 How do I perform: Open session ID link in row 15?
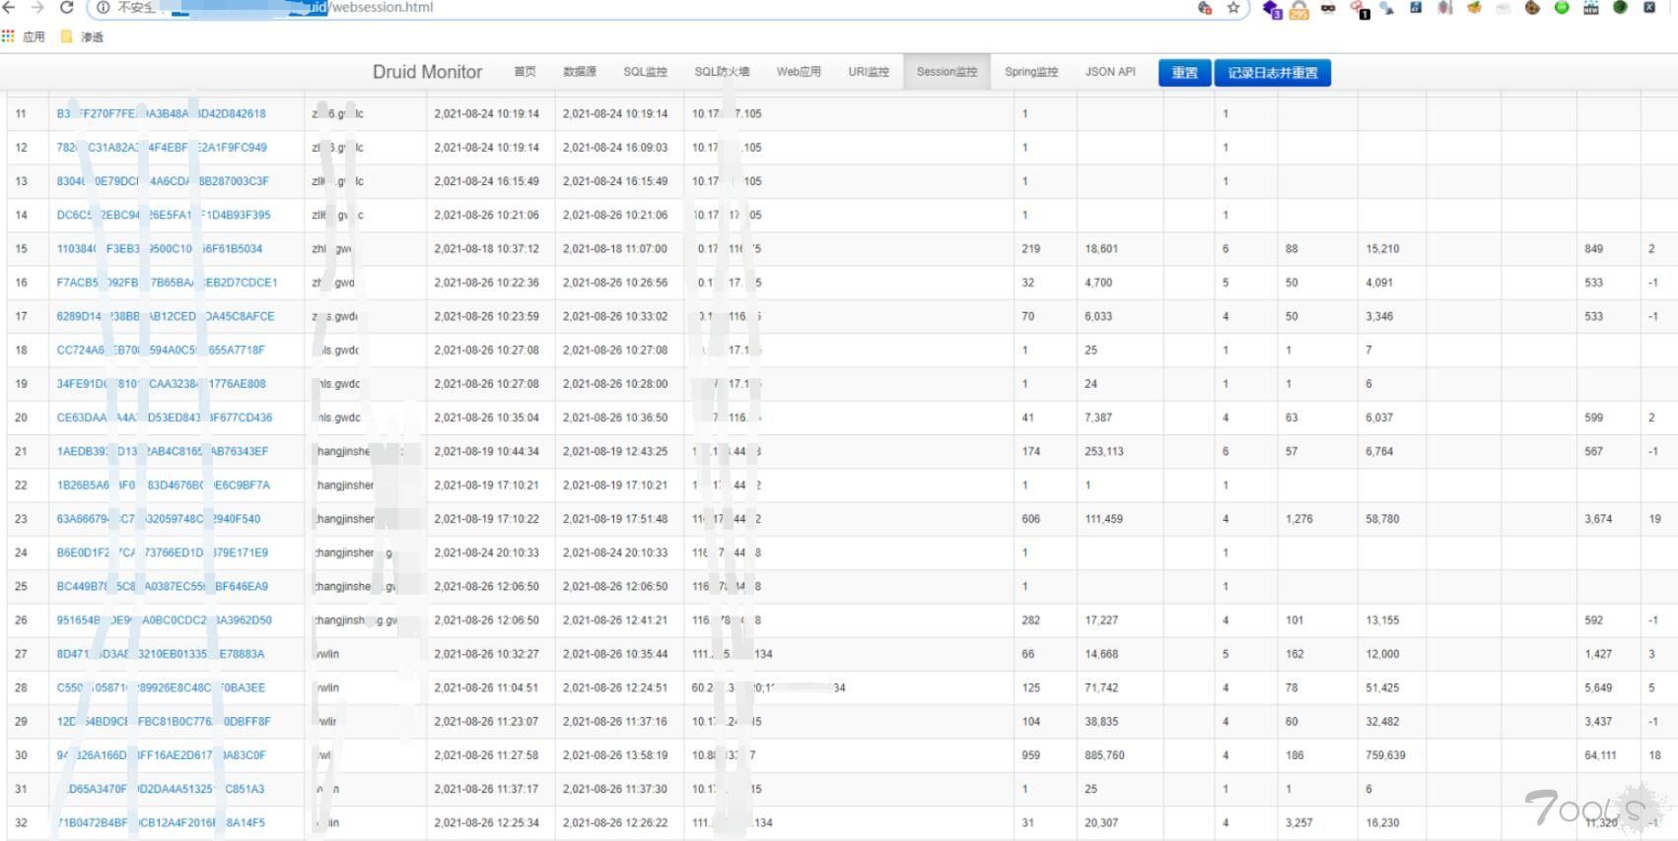point(159,249)
